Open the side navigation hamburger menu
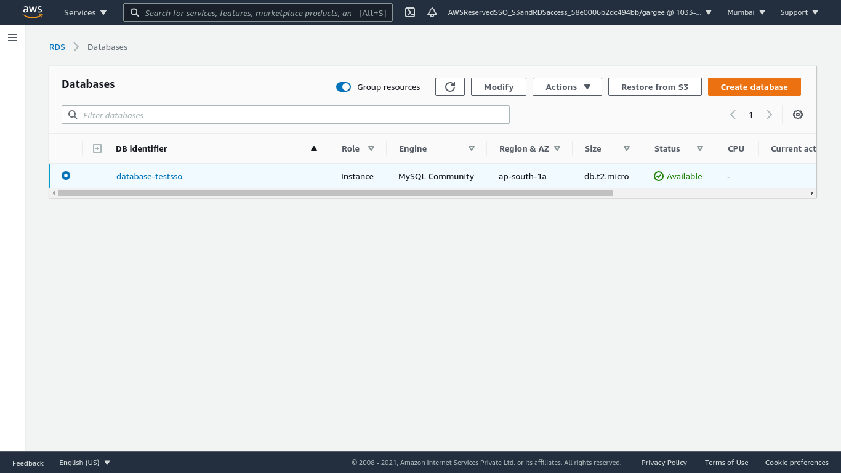The height and width of the screenshot is (473, 841). [x=12, y=38]
